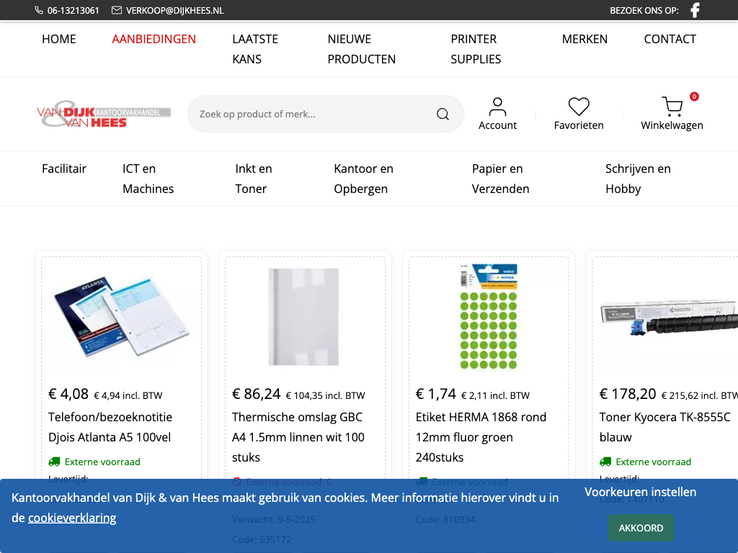Open the cookieverklaring link
Image resolution: width=738 pixels, height=553 pixels.
point(72,518)
